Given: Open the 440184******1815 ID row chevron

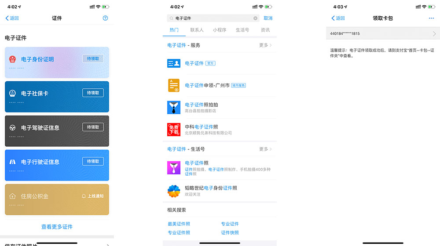Looking at the screenshot, I should [x=434, y=33].
